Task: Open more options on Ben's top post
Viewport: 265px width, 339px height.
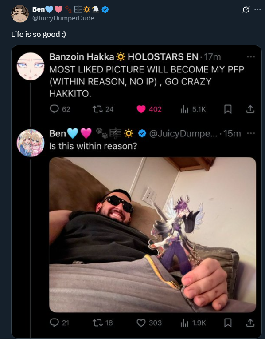Action: click(x=257, y=9)
